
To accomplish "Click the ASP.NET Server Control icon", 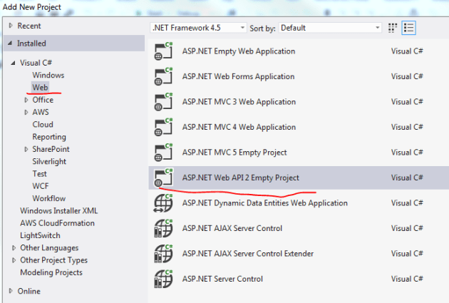I will point(163,279).
